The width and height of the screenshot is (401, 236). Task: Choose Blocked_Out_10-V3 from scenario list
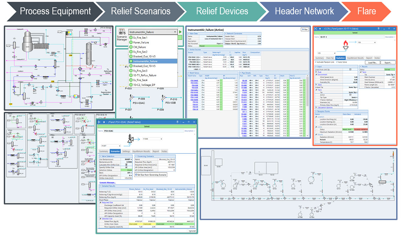153,56
